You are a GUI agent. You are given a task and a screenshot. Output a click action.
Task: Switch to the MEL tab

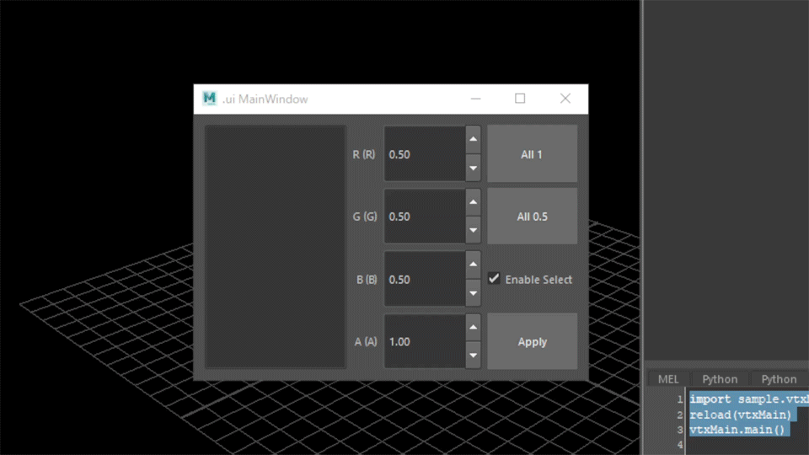[x=667, y=379]
